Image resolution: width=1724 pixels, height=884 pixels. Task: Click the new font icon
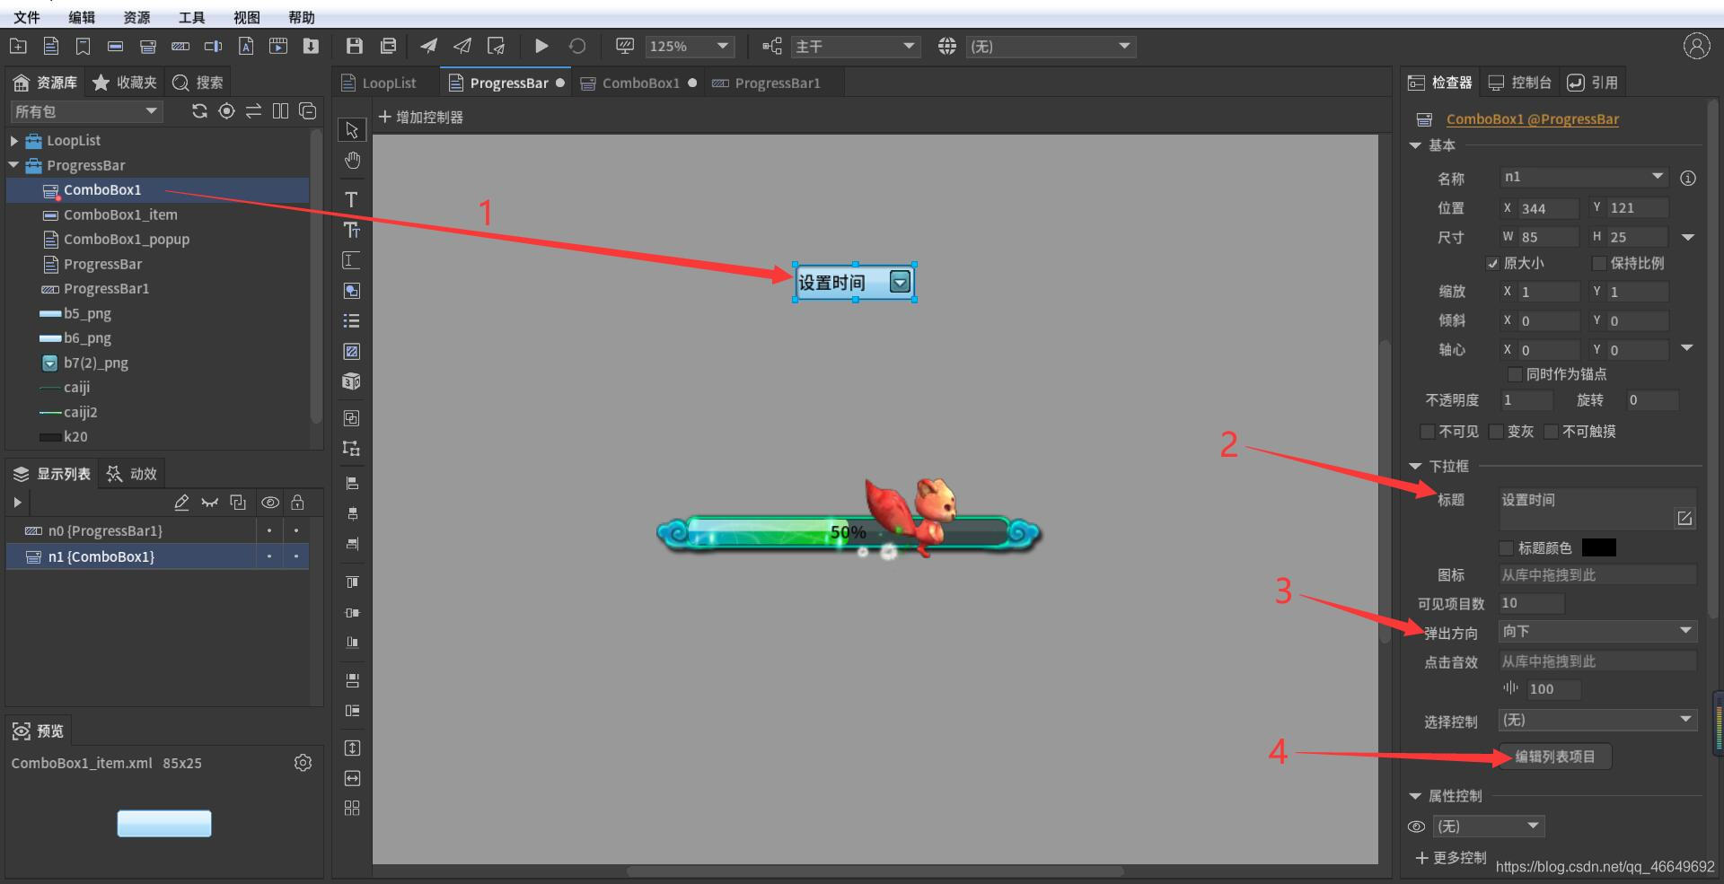click(x=245, y=46)
